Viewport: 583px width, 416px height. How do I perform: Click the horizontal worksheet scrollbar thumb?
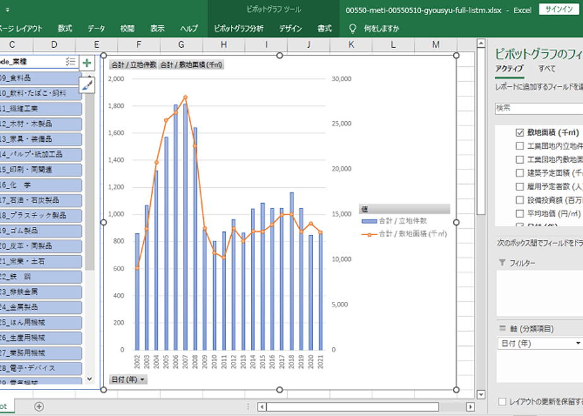coord(353,407)
